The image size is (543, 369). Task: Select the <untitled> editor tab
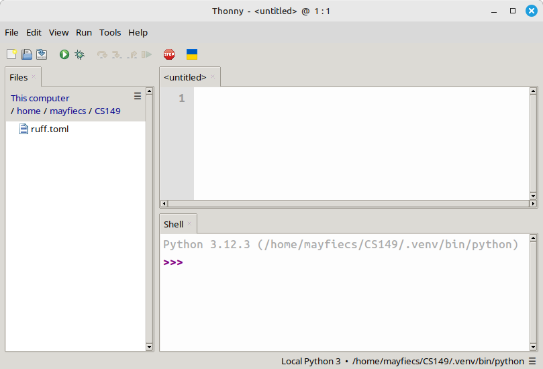[x=185, y=77]
